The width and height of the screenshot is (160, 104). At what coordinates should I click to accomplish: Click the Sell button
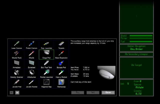tap(93, 92)
